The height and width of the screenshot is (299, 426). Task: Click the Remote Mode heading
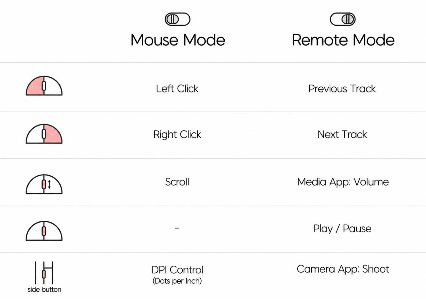pyautogui.click(x=343, y=40)
